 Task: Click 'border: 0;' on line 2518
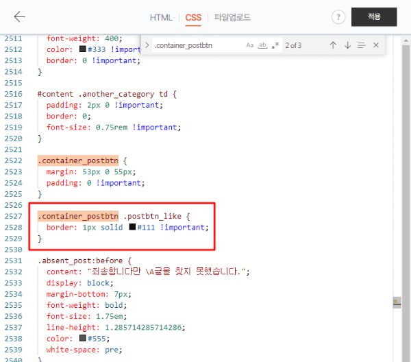pos(68,116)
